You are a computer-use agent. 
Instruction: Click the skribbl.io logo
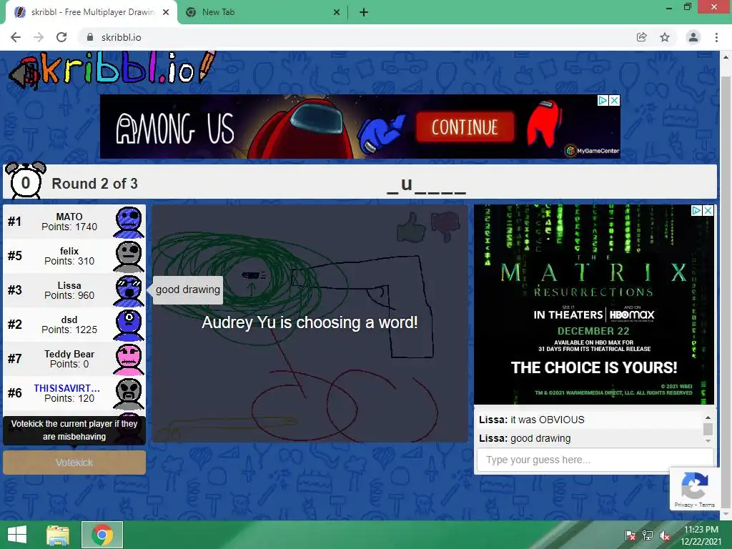[x=112, y=70]
